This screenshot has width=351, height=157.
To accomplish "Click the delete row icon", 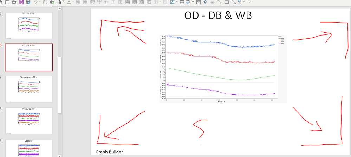I will click(x=106, y=2).
